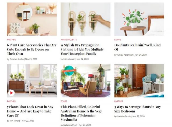Open the Partner label above the 6 Plant Care article

pyautogui.click(x=11, y=39)
